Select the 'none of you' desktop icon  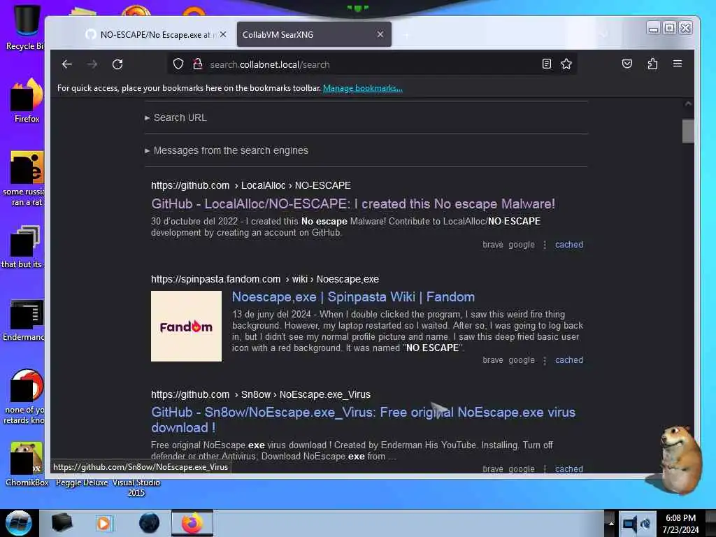coord(25,396)
